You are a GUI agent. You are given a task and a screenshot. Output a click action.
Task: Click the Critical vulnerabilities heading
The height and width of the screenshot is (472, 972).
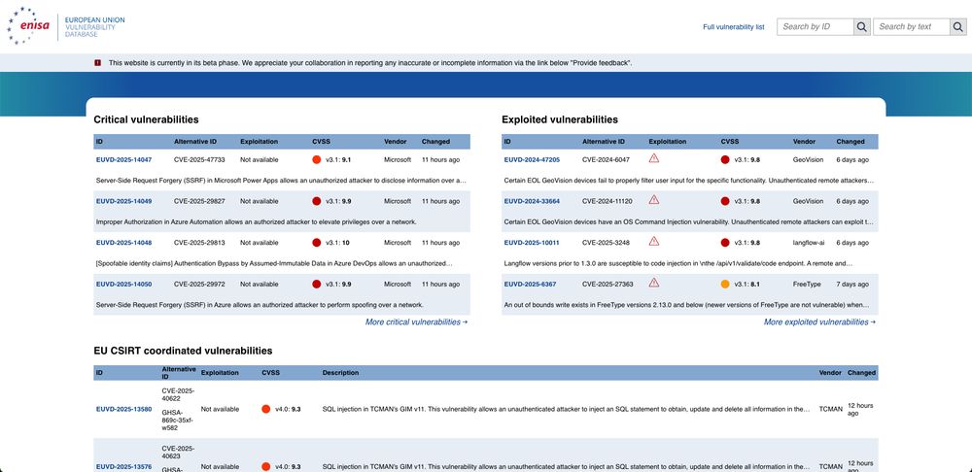(147, 119)
